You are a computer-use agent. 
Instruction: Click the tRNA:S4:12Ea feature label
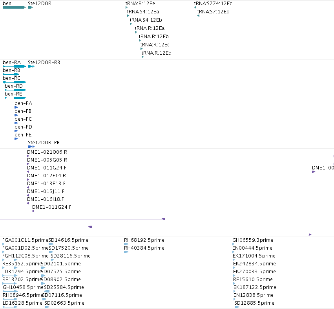coord(143,12)
